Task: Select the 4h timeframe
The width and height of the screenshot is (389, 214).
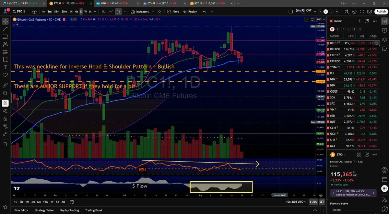Action: pos(76,12)
